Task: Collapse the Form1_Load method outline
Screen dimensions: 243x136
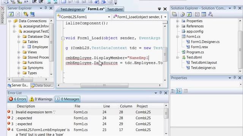Action: pos(63,38)
